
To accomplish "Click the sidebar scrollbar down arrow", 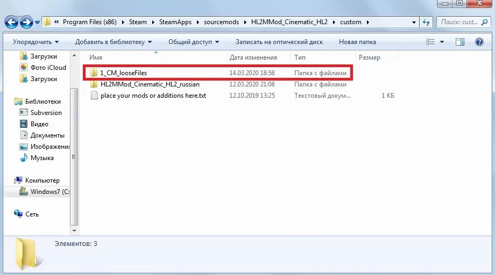I will pyautogui.click(x=74, y=230).
